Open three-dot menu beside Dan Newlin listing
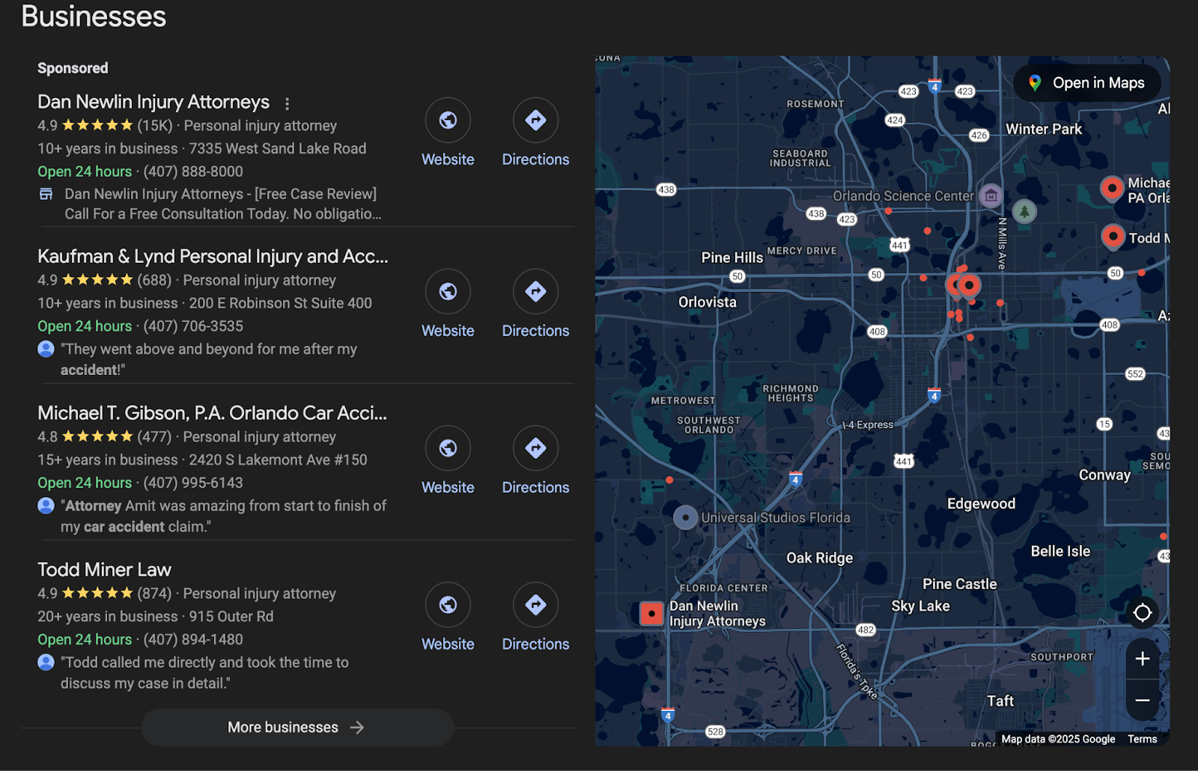Image resolution: width=1198 pixels, height=771 pixels. 287,103
